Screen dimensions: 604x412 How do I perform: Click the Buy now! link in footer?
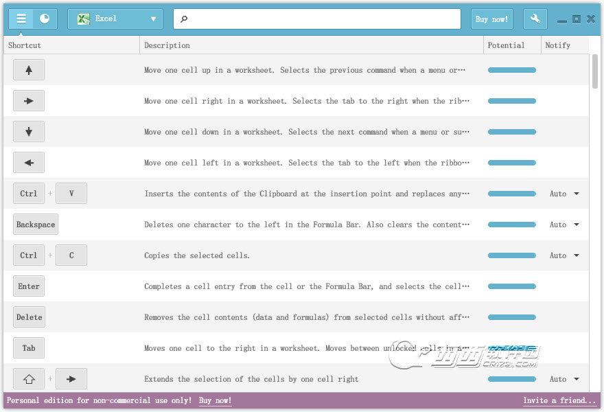[215, 400]
